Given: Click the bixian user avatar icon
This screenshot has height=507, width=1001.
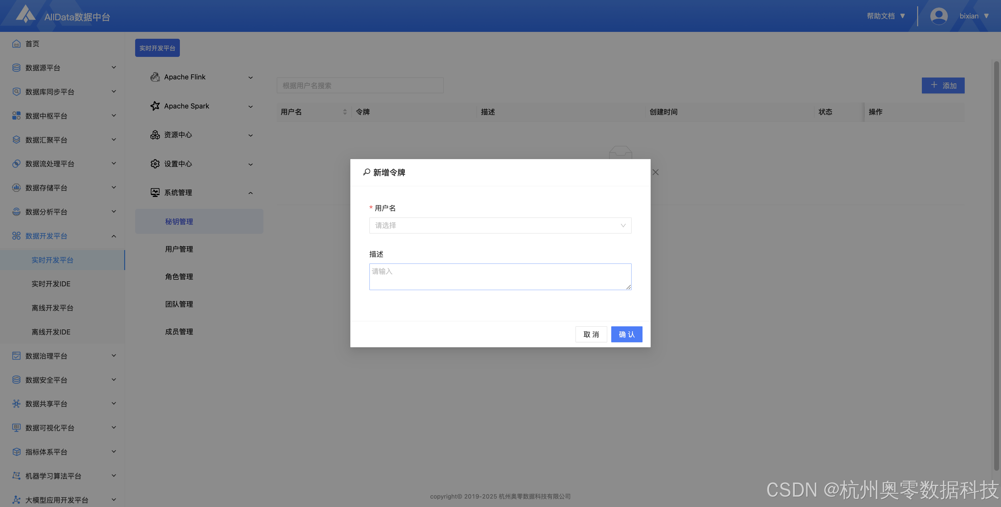Looking at the screenshot, I should point(938,16).
